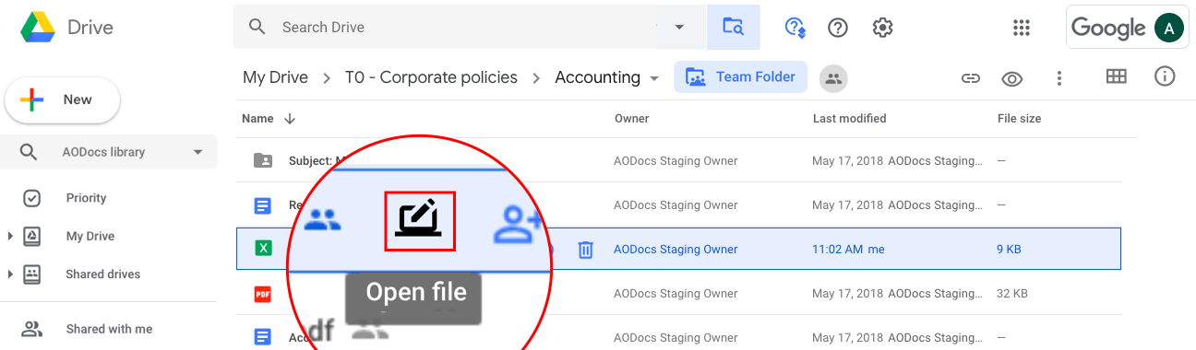Open the AODocs help icon with diamond badge
Image resolution: width=1196 pixels, height=350 pixels.
point(795,28)
